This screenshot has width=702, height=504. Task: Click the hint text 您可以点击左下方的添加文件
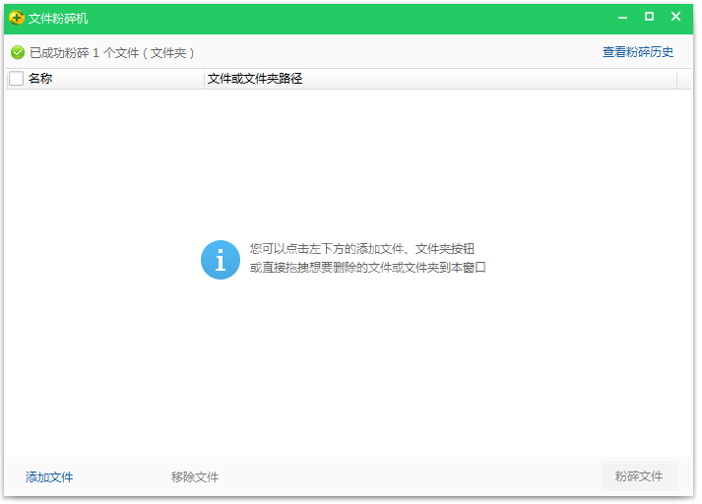click(x=361, y=248)
